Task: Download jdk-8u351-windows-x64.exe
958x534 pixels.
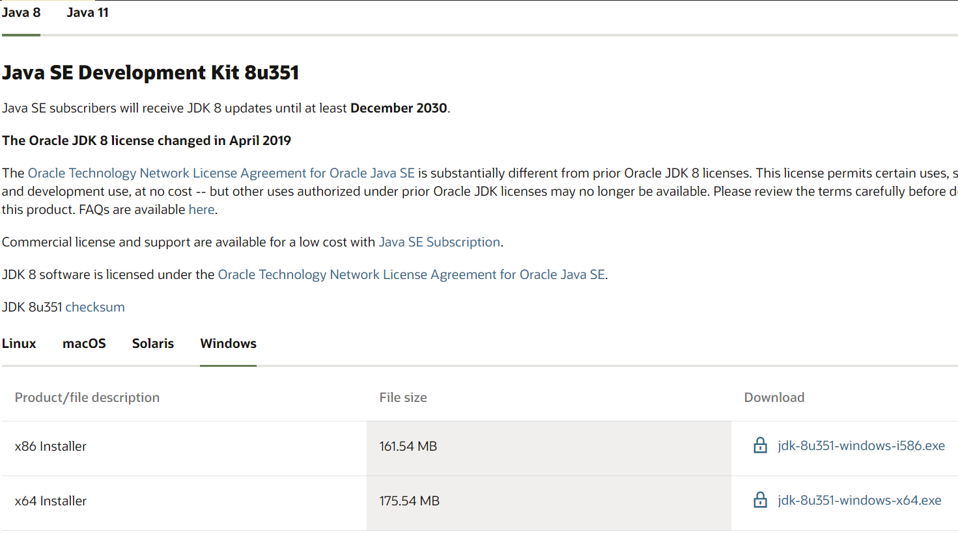Action: 860,500
